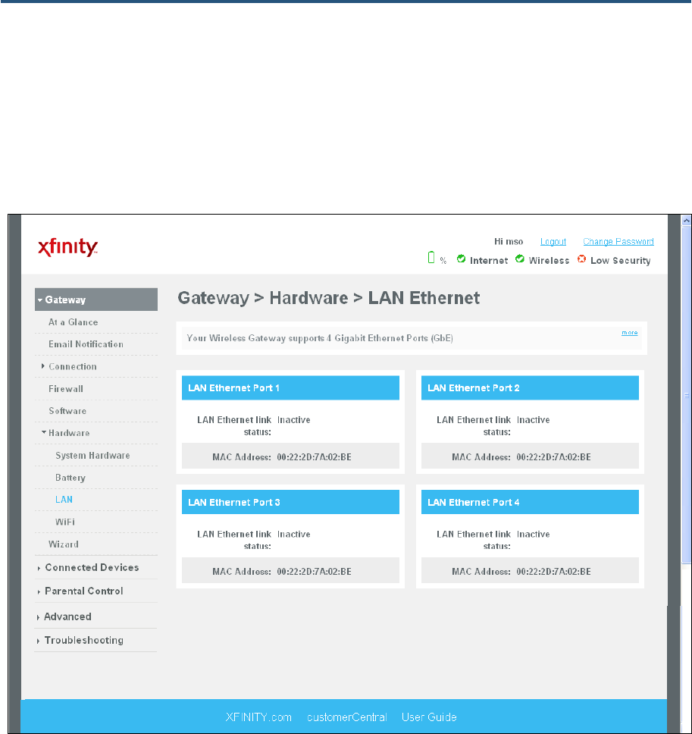692x734 pixels.
Task: Click LAN Ethernet Port 1 header
Action: click(290, 387)
